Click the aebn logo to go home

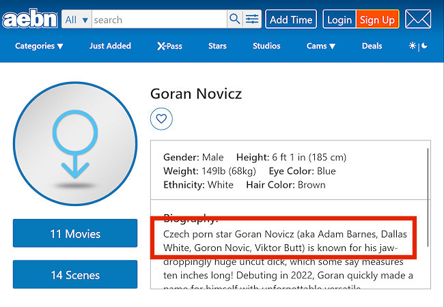(x=30, y=19)
